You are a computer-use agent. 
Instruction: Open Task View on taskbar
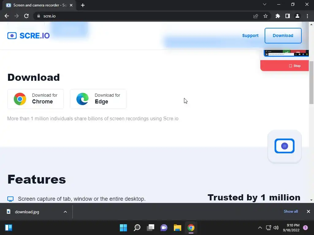151,228
